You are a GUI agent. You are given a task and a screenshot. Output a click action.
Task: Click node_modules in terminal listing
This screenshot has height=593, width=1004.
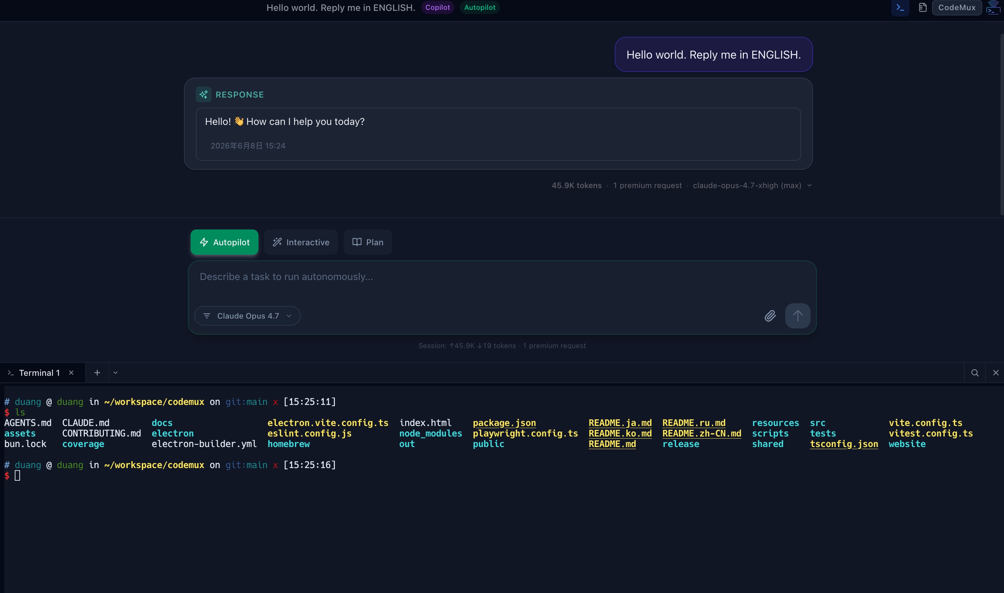point(430,434)
